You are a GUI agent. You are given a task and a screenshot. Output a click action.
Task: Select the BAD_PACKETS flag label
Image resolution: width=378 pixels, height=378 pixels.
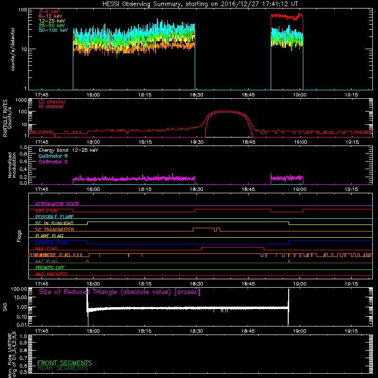point(52,275)
